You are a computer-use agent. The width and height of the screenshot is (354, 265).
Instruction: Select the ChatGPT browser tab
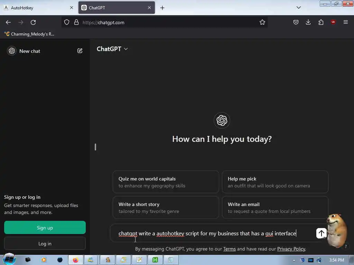(x=117, y=8)
